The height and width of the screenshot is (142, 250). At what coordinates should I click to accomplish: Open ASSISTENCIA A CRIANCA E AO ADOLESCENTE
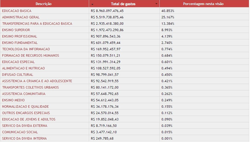(x=37, y=81)
